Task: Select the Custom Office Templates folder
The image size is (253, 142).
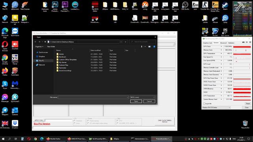Action: (x=68, y=60)
